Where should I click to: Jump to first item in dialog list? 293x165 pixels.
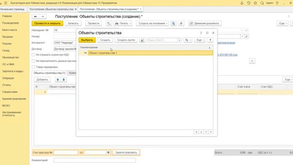(196, 132)
